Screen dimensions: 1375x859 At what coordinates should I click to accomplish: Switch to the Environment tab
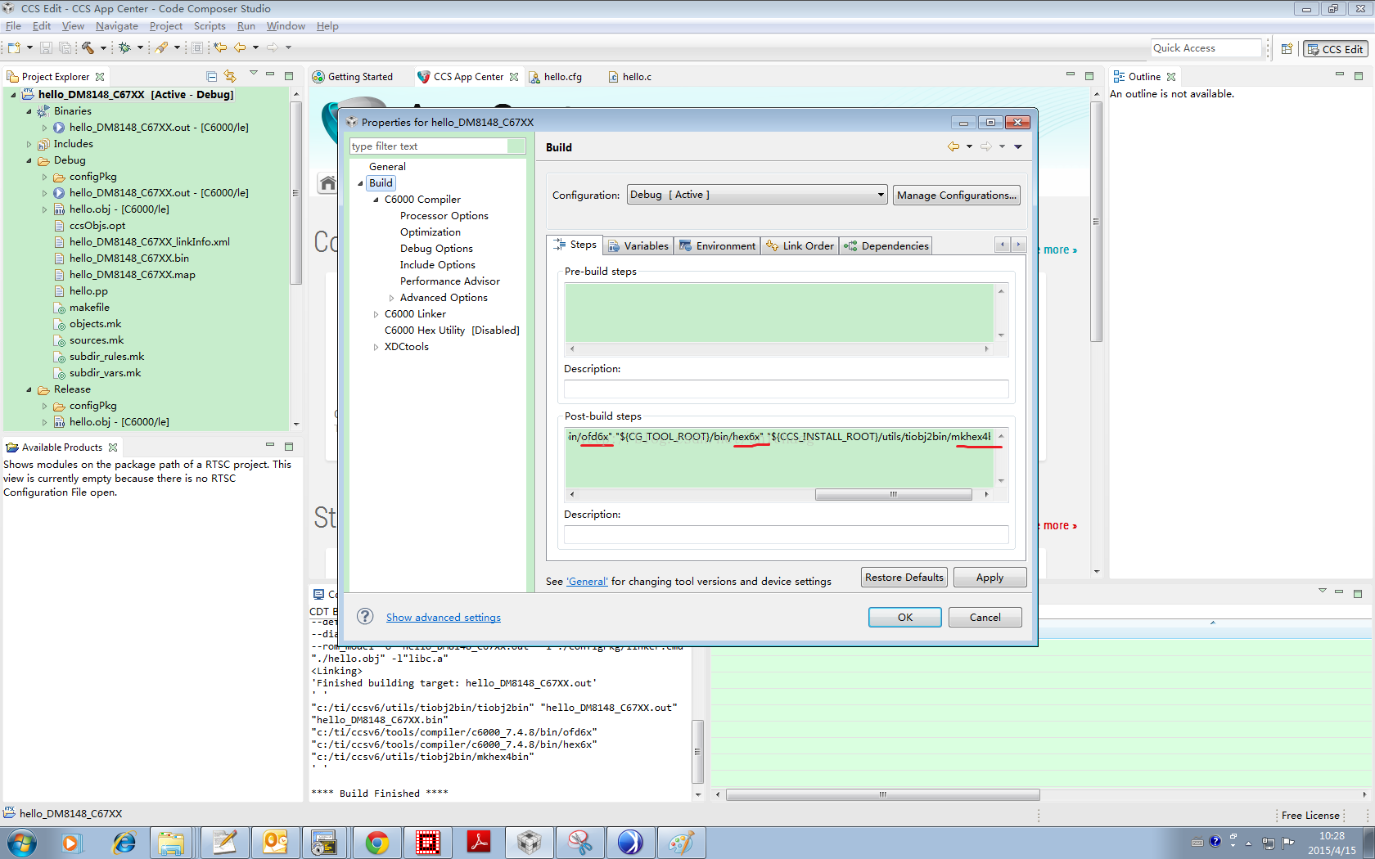pyautogui.click(x=717, y=246)
